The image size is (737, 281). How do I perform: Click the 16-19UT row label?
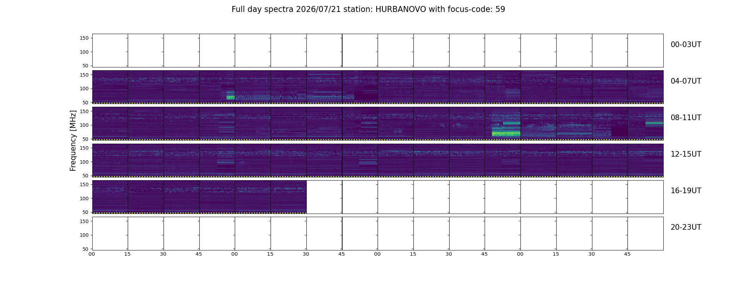pos(686,191)
